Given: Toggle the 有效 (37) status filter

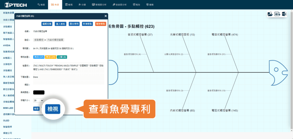Looking at the screenshot, I should click(x=39, y=57).
